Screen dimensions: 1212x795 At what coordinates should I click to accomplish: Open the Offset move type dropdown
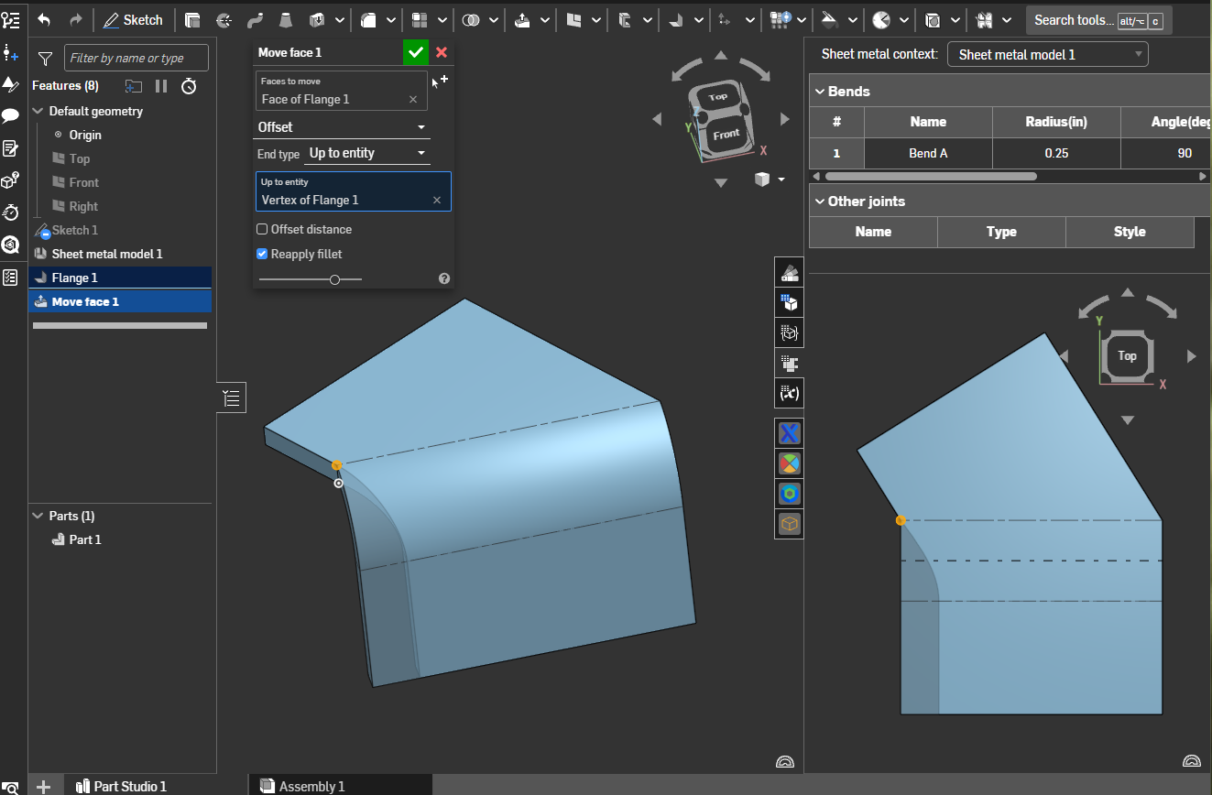(343, 127)
